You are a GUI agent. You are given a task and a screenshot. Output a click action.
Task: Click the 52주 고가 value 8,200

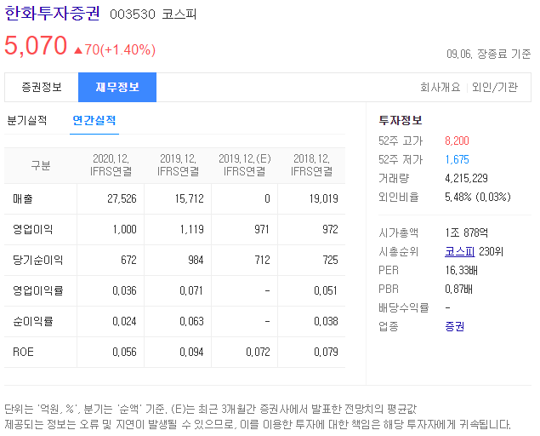(457, 141)
